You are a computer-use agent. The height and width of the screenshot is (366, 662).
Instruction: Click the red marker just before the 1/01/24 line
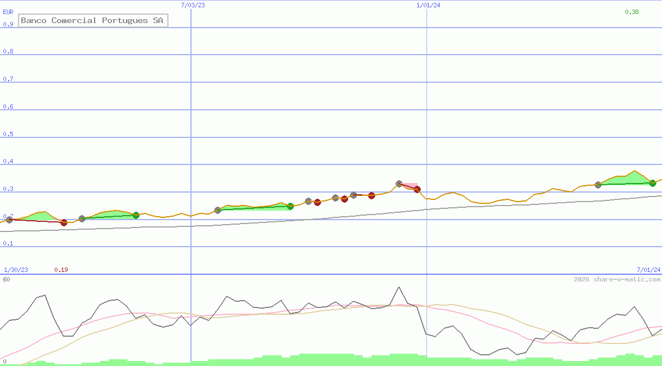pos(417,190)
